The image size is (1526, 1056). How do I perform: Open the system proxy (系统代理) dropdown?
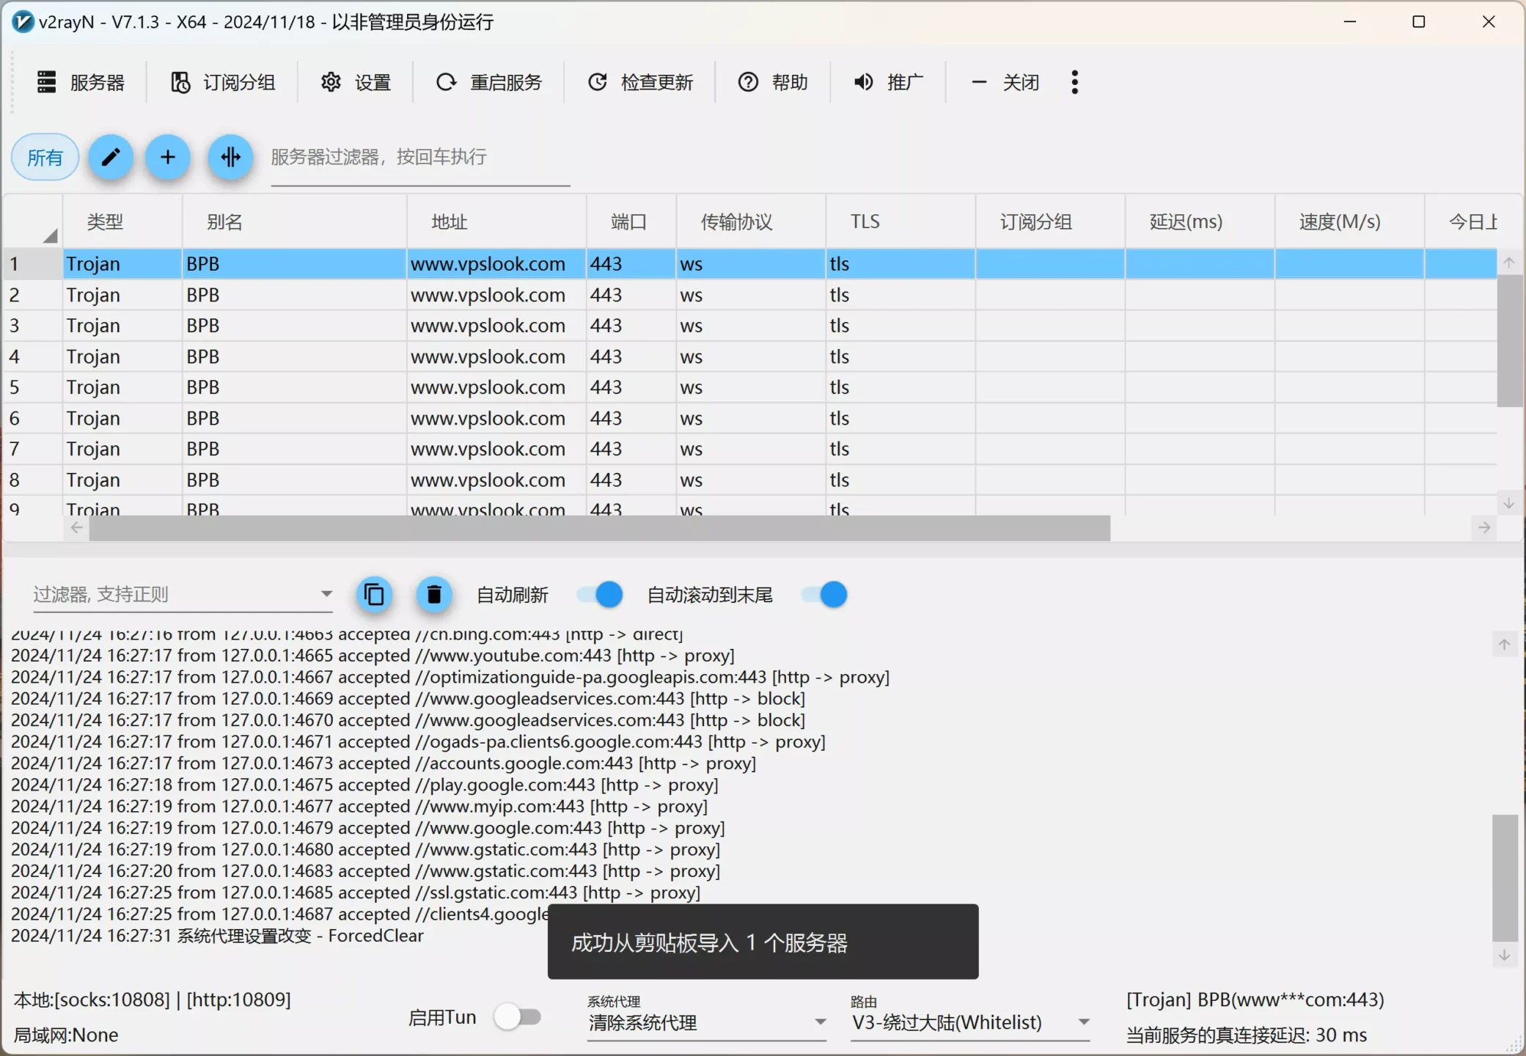pyautogui.click(x=706, y=1022)
